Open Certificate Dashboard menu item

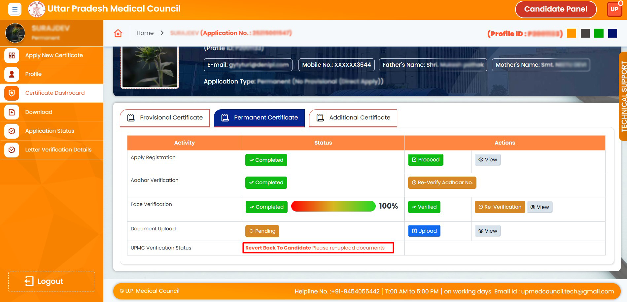pyautogui.click(x=55, y=93)
